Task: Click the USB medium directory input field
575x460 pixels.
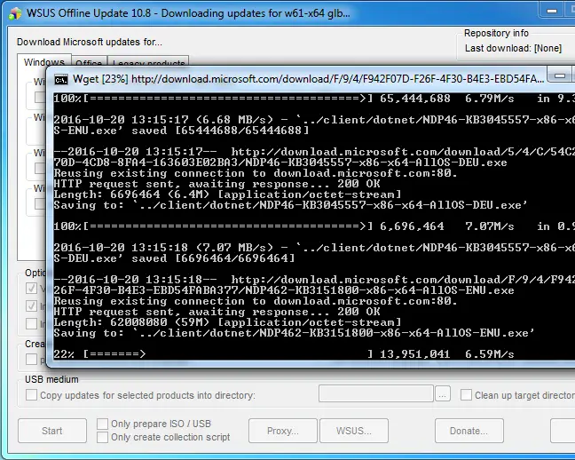Action: point(376,393)
